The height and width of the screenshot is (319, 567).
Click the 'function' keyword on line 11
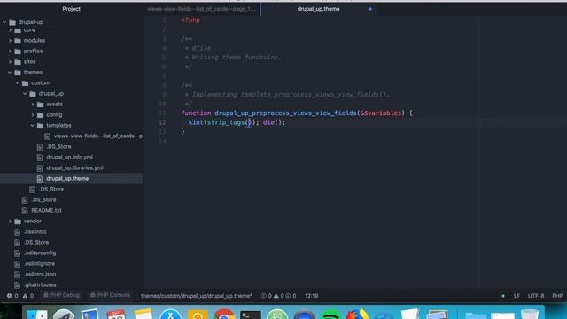(x=196, y=113)
